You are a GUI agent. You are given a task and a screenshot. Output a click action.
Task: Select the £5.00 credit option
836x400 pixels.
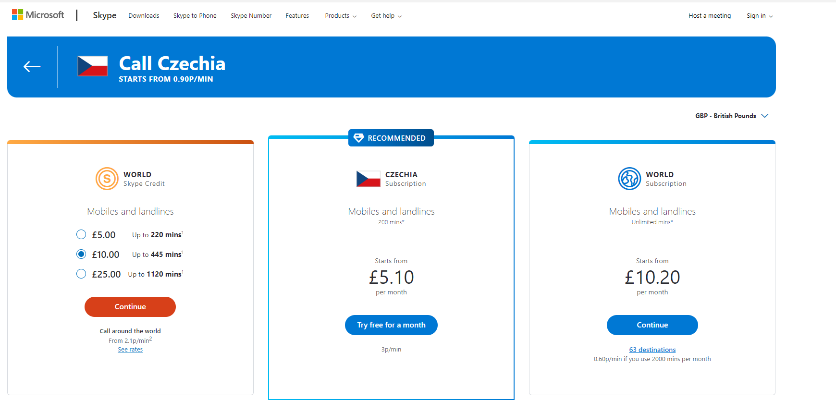tap(81, 234)
